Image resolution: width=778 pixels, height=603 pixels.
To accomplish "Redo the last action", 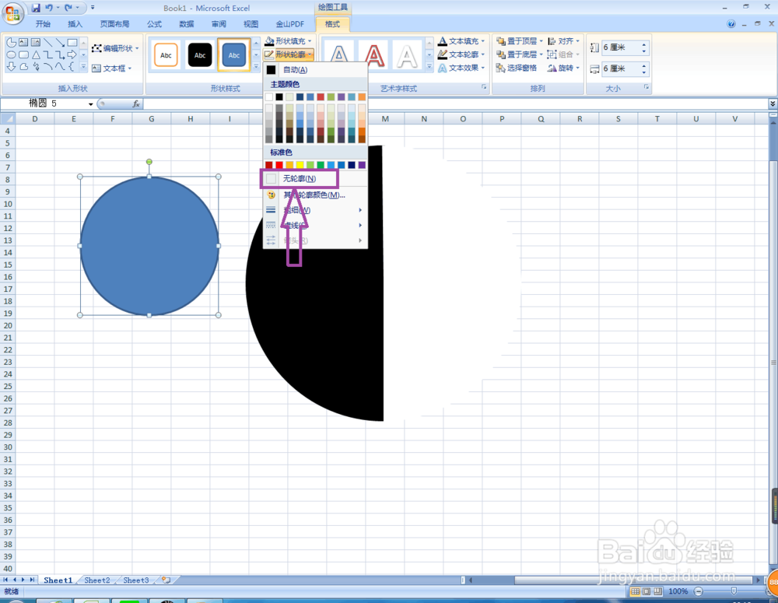I will 68,8.
